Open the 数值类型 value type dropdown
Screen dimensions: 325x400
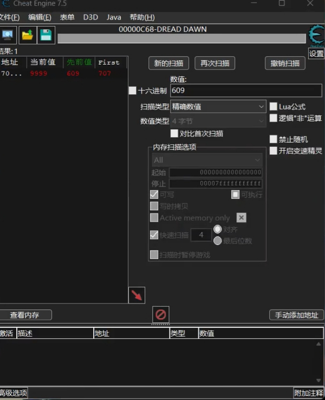click(218, 121)
